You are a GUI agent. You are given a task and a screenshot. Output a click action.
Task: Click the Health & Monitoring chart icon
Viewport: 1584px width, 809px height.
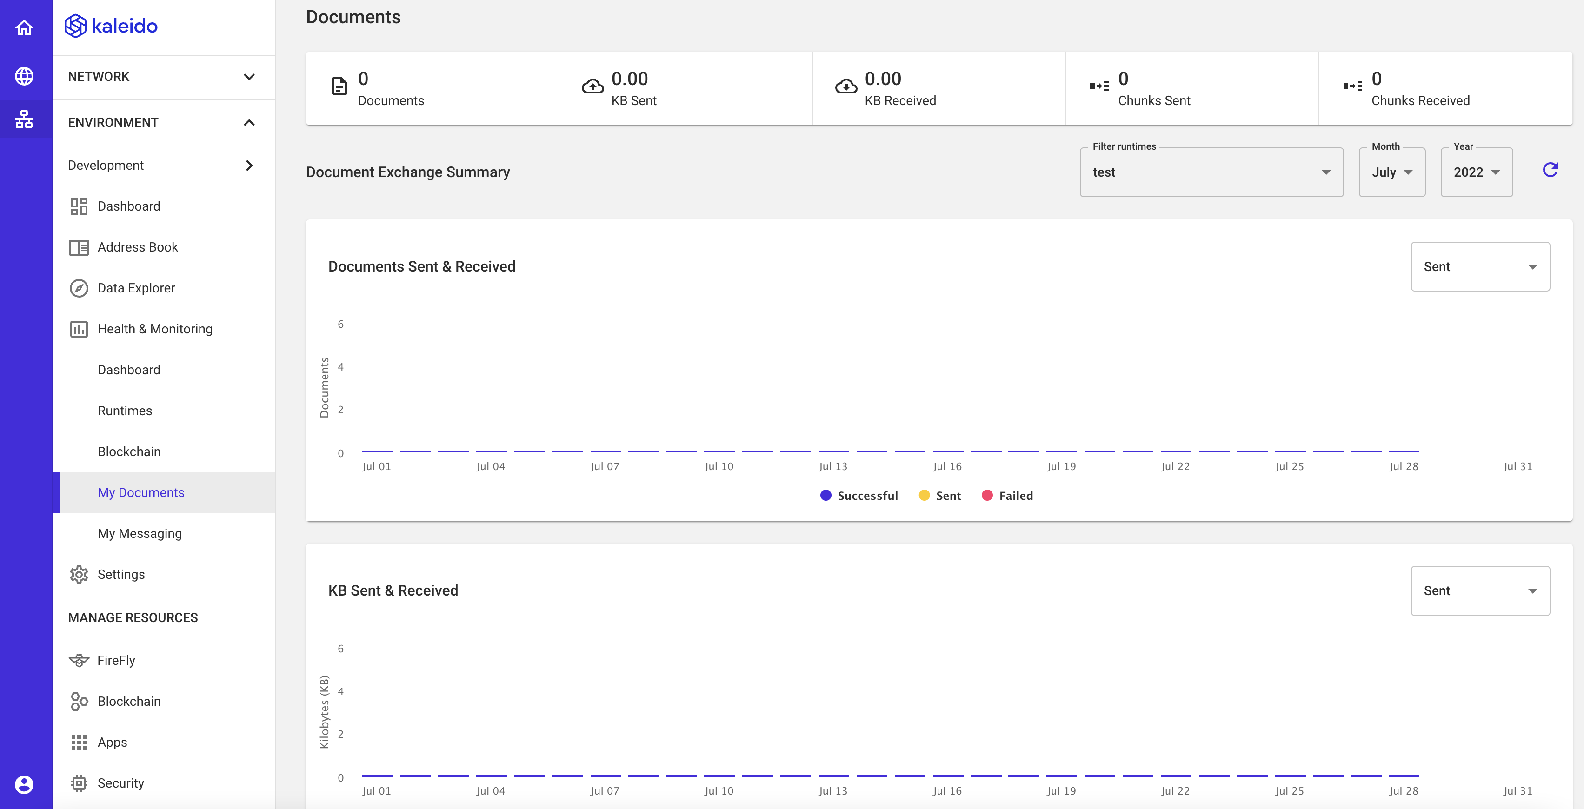tap(79, 329)
